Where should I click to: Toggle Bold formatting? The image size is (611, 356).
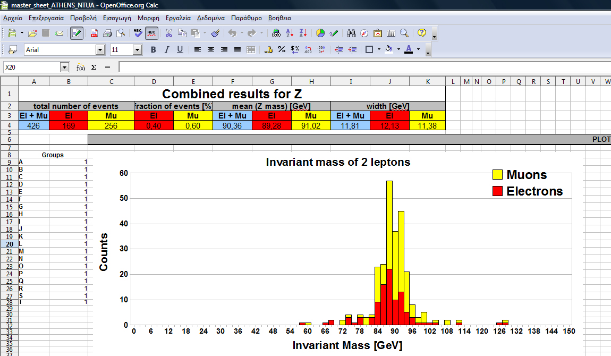tap(154, 50)
